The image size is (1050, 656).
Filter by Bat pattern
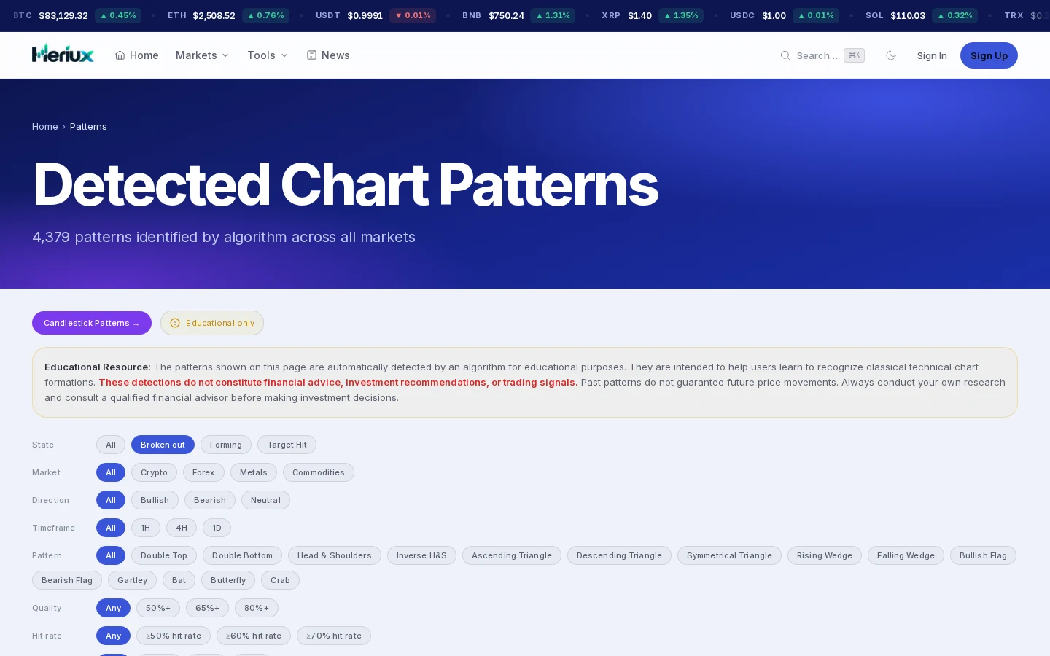179,580
